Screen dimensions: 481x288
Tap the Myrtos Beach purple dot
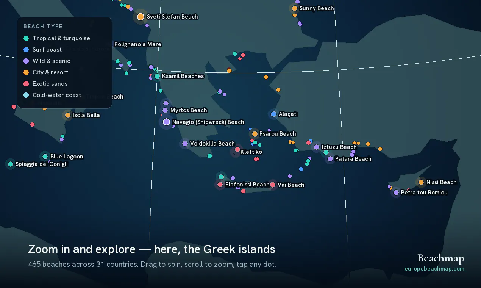[x=165, y=110]
